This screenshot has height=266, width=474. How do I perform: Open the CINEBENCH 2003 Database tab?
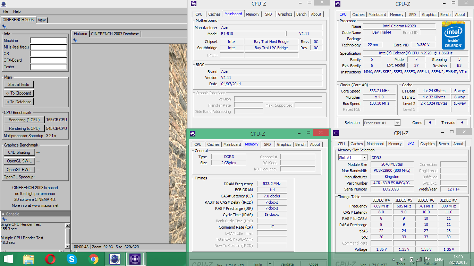pyautogui.click(x=115, y=34)
